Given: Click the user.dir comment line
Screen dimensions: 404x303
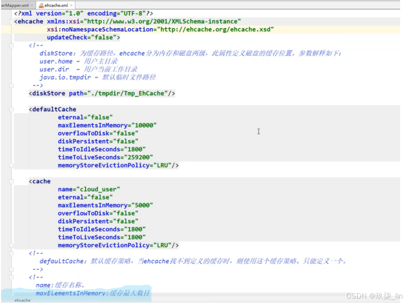Looking at the screenshot, I should pyautogui.click(x=89, y=69).
